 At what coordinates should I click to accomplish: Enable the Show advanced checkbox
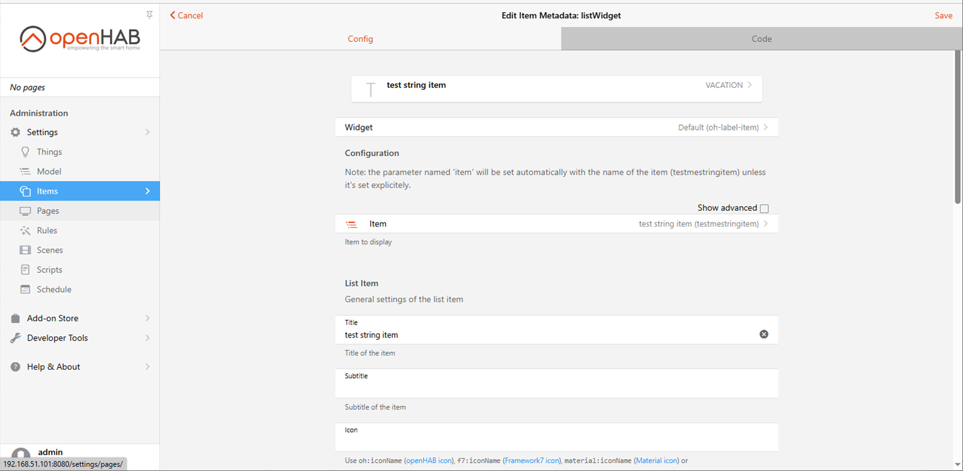764,208
